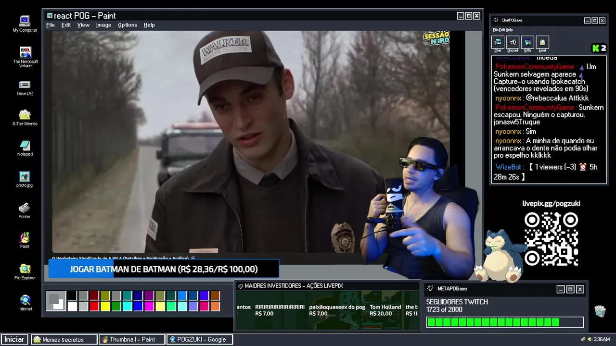The width and height of the screenshot is (616, 346).
Task: Open the Drive (A:) desktop icon
Action: click(25, 88)
